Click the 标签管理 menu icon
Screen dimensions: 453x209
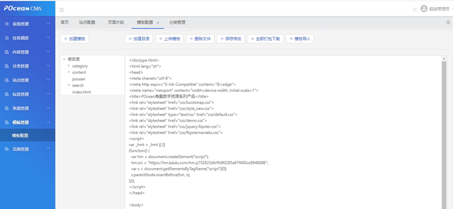[x=7, y=94]
